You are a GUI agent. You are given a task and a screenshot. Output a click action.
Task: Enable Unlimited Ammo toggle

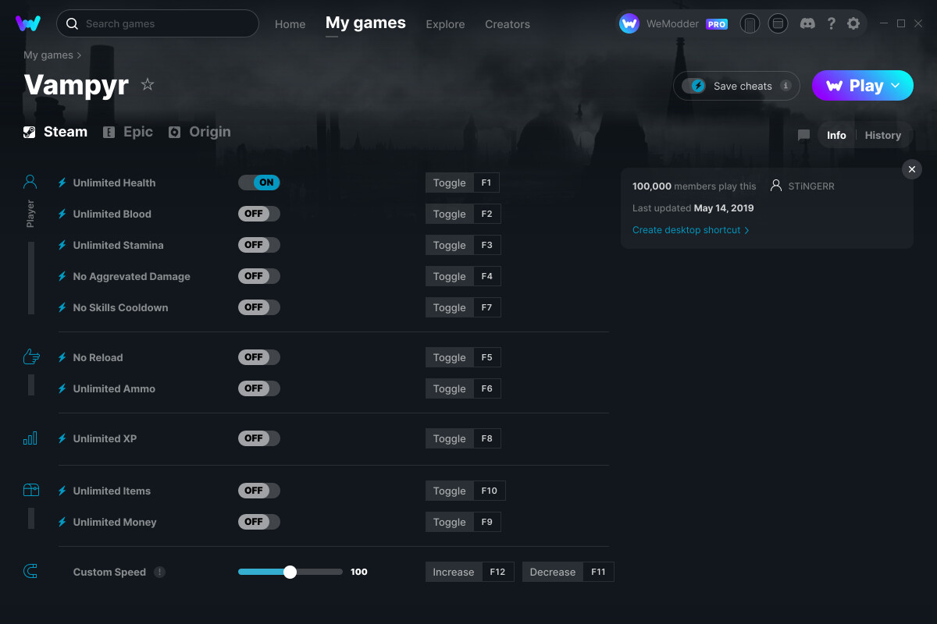pos(259,388)
